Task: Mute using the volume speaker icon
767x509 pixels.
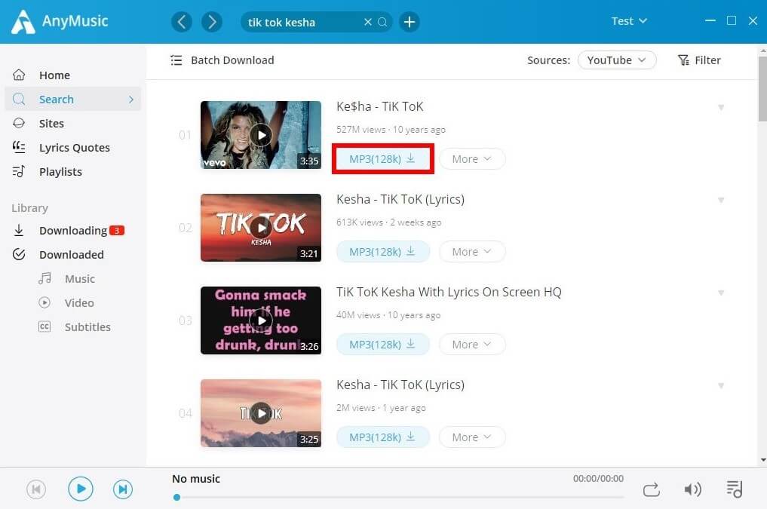Action: pyautogui.click(x=692, y=489)
